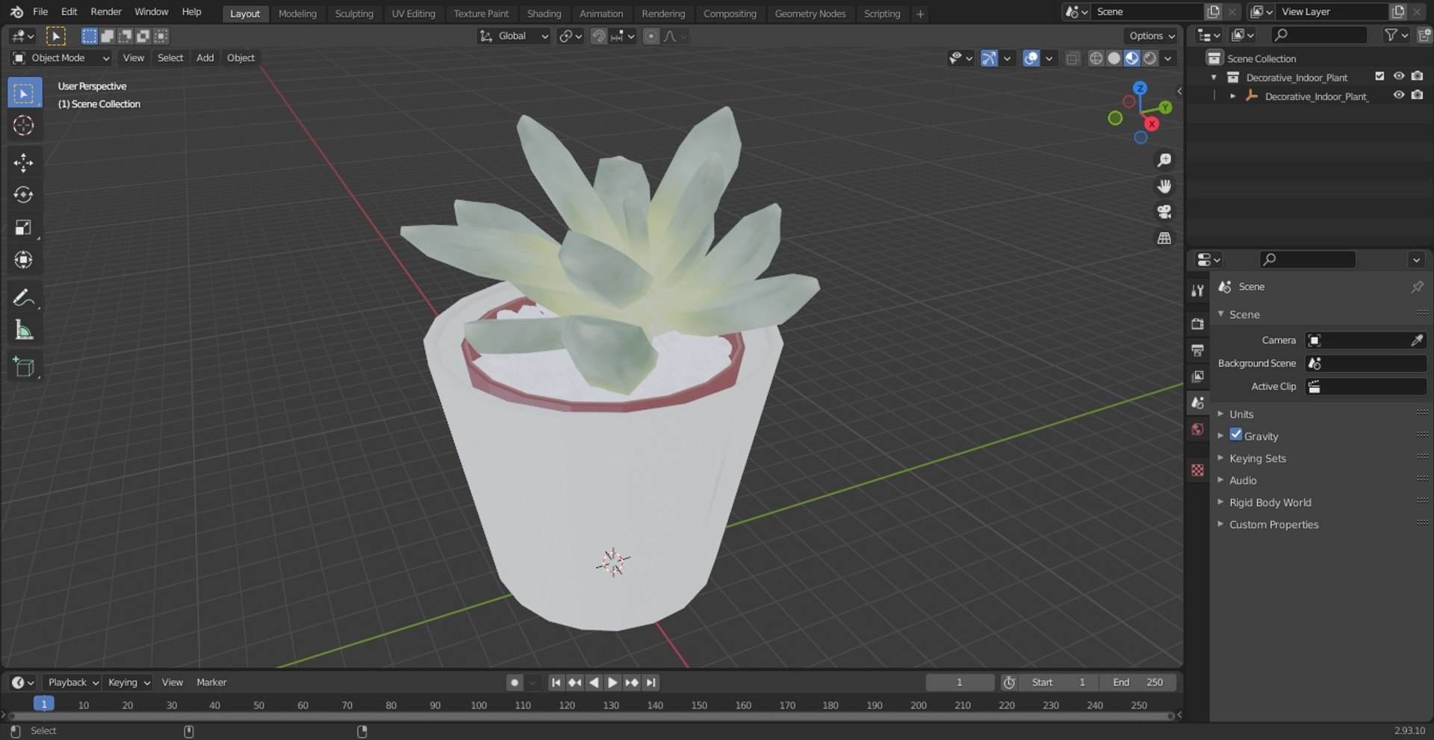
Task: Switch to Geometry Nodes workspace tab
Action: pyautogui.click(x=810, y=13)
